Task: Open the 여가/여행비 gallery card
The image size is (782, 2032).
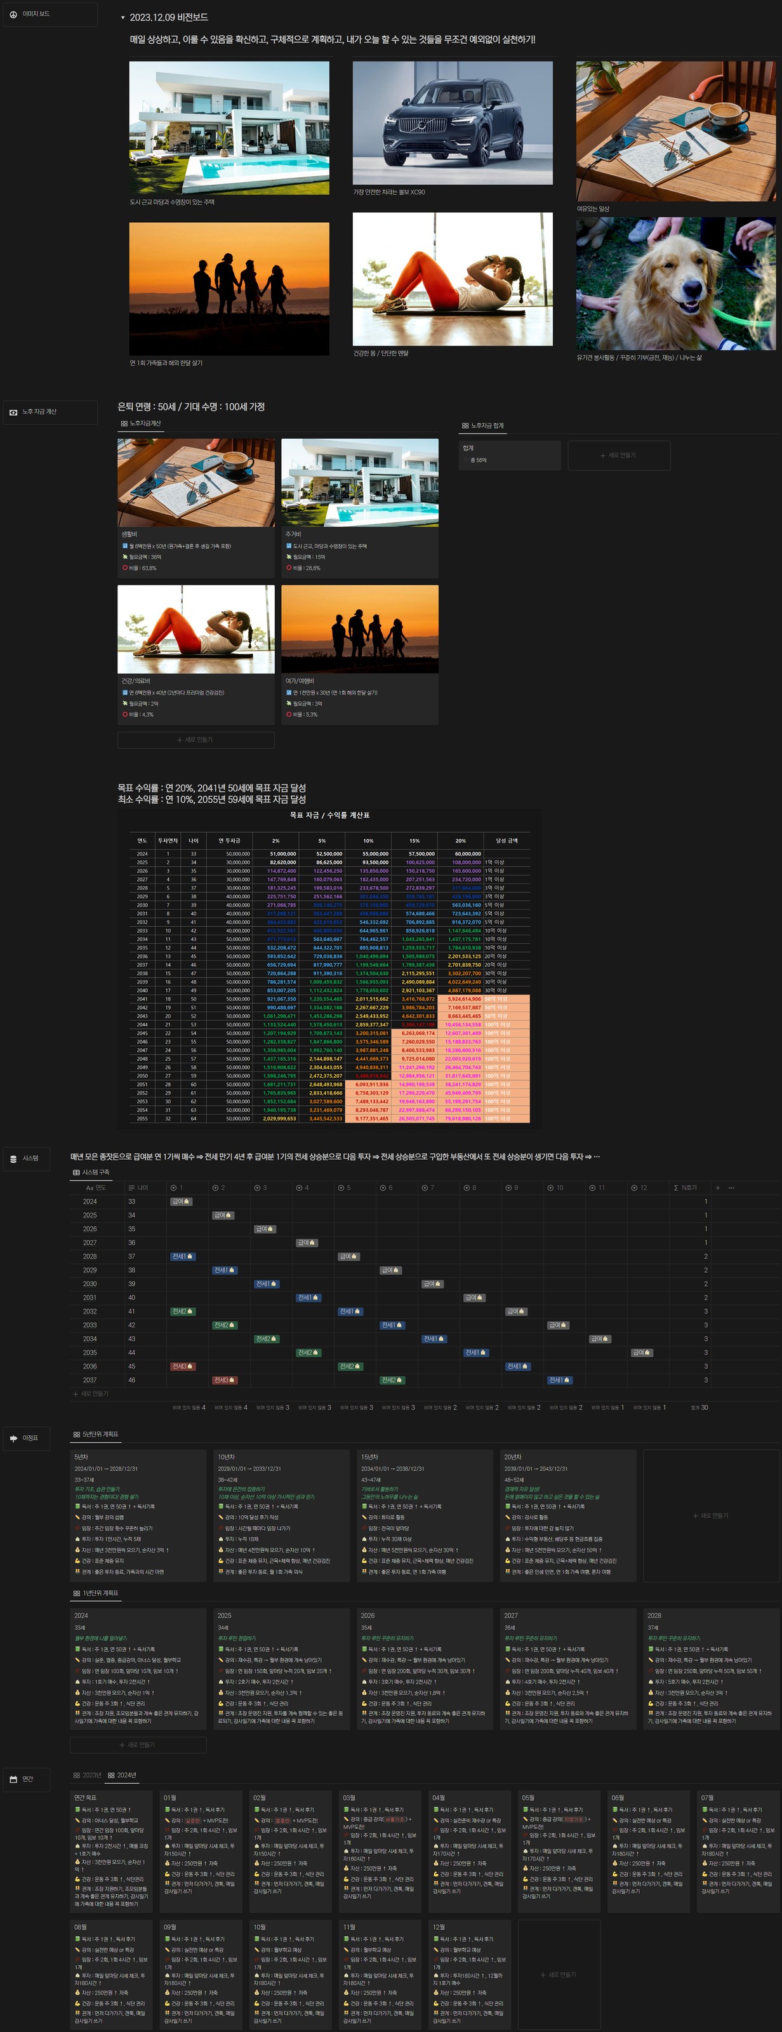Action: pyautogui.click(x=360, y=654)
